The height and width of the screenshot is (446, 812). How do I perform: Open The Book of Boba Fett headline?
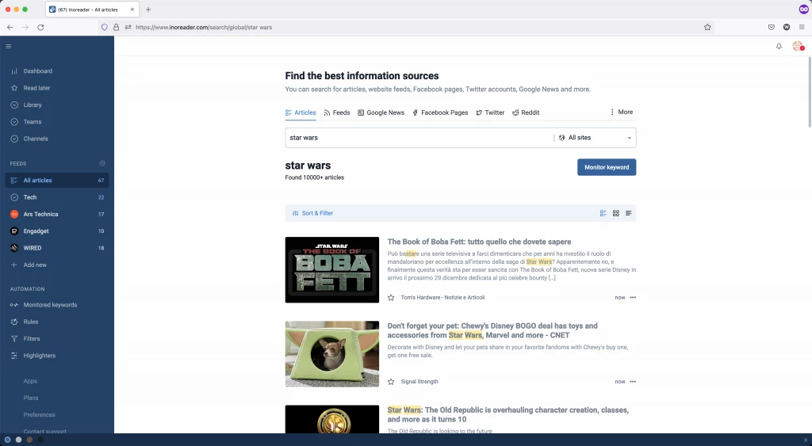479,242
